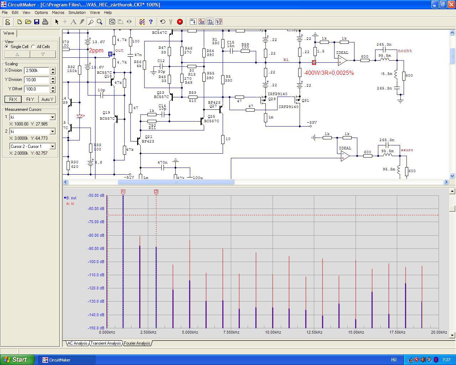The height and width of the screenshot is (365, 456).
Task: Select the Arrow pointer tool
Action: point(57,22)
